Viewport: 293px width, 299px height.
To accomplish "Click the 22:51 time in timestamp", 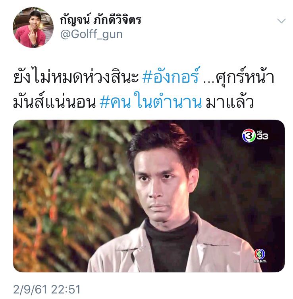I will [x=66, y=289].
